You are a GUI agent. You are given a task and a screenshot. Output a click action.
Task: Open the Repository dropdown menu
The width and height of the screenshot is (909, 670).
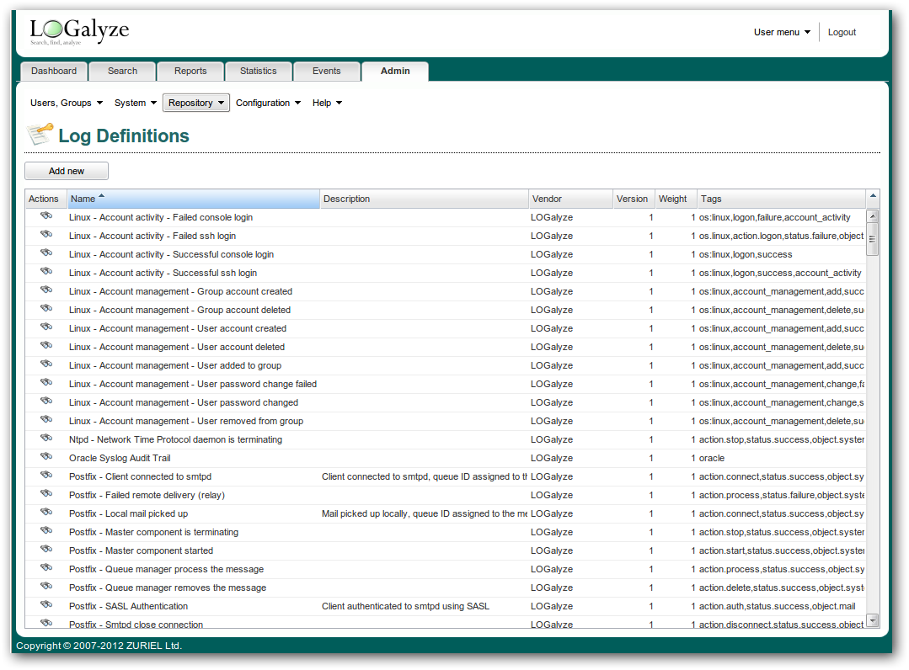click(x=196, y=103)
